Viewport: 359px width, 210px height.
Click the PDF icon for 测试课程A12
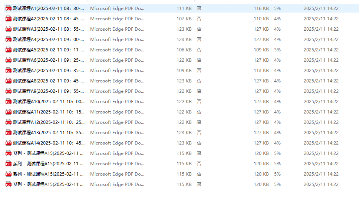point(9,122)
